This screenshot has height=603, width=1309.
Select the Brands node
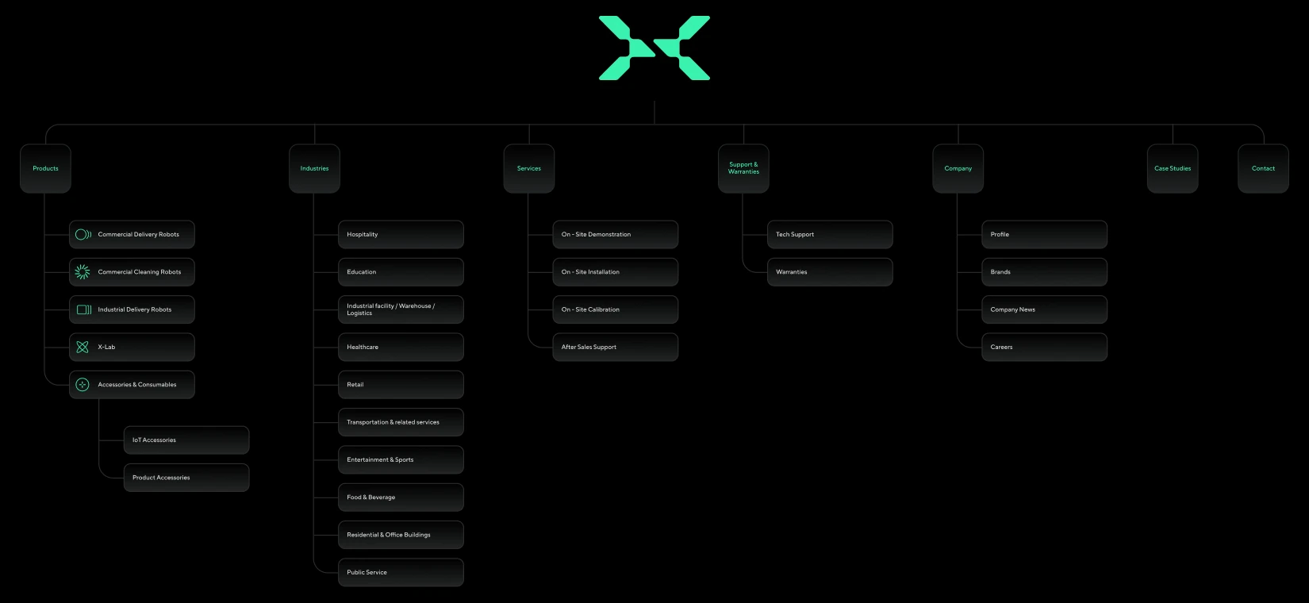(x=1044, y=272)
